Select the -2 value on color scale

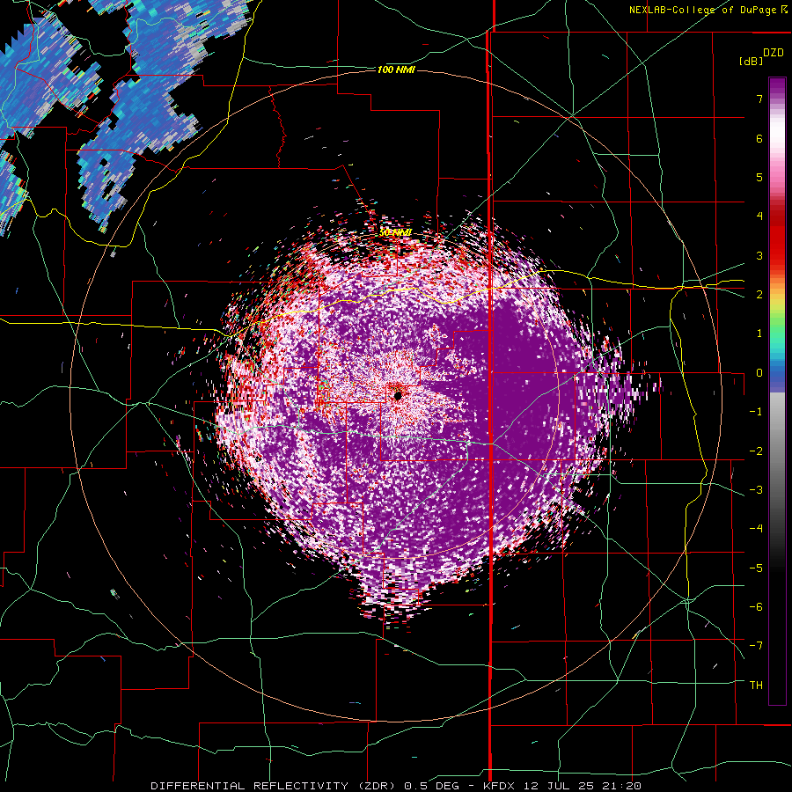(756, 451)
